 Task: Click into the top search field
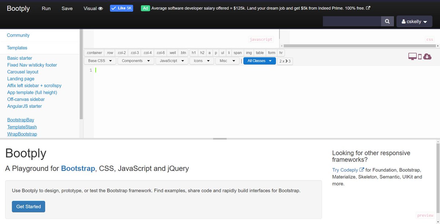pos(352,21)
